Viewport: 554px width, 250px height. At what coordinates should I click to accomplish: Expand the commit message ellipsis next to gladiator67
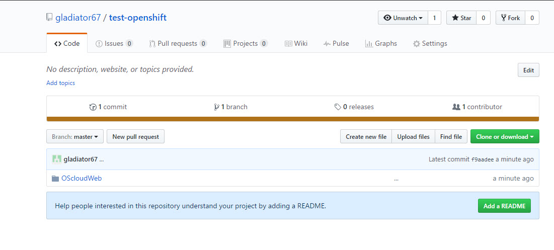(102, 159)
